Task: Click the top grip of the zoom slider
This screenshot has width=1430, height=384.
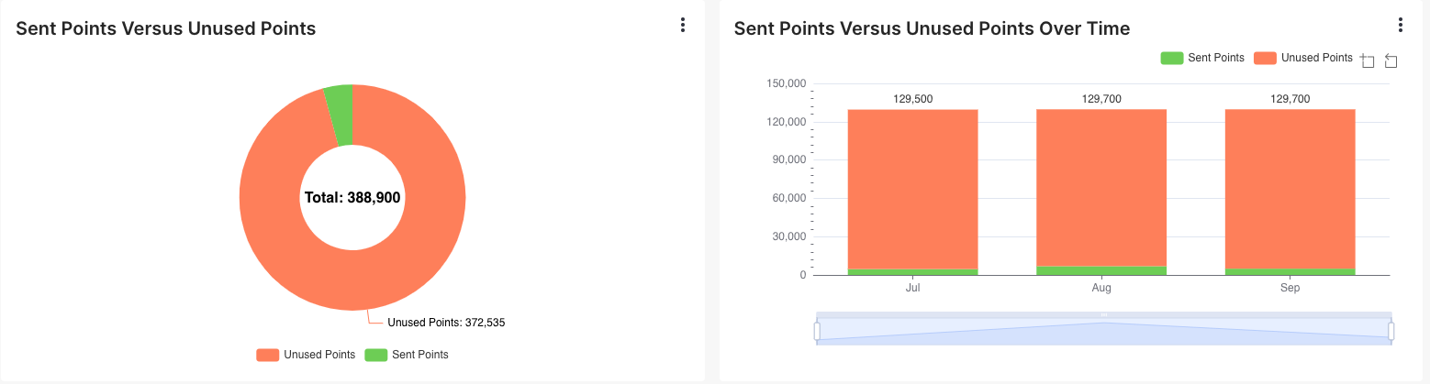Action: (1104, 315)
